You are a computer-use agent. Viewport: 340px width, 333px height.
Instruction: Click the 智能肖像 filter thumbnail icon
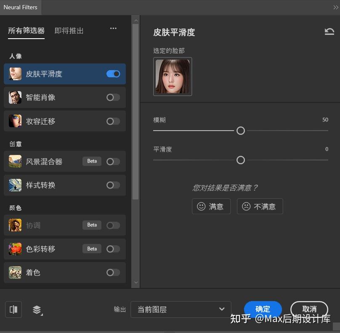click(15, 97)
